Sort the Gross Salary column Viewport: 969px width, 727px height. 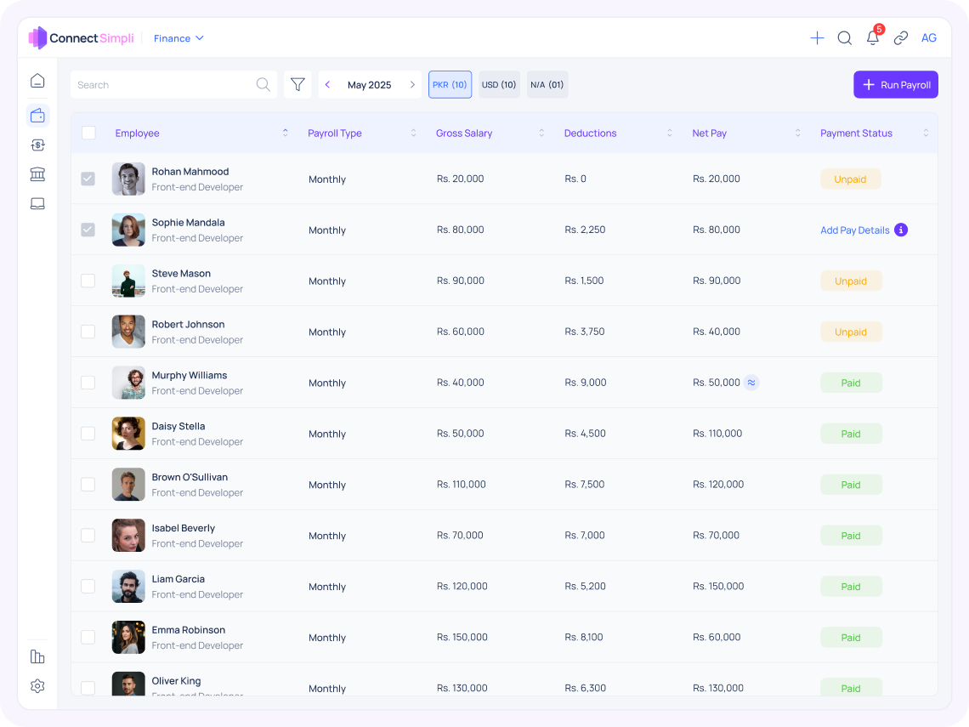point(541,133)
